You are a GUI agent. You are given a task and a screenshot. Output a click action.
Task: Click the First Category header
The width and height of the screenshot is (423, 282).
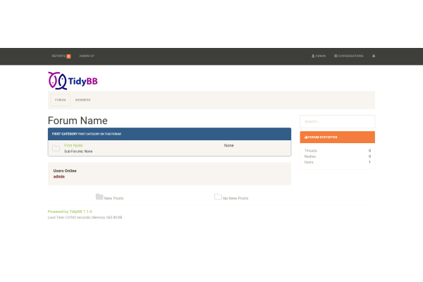pos(169,134)
